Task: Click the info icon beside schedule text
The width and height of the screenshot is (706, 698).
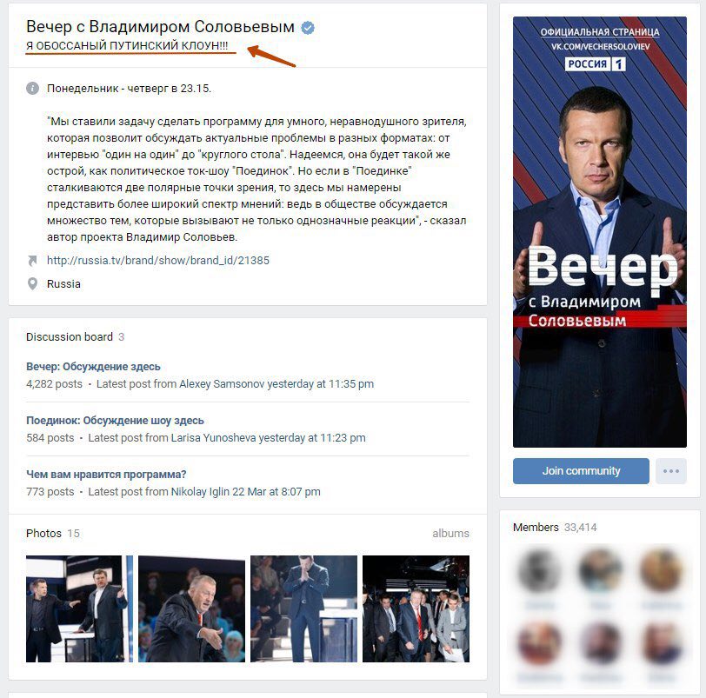Action: point(32,88)
